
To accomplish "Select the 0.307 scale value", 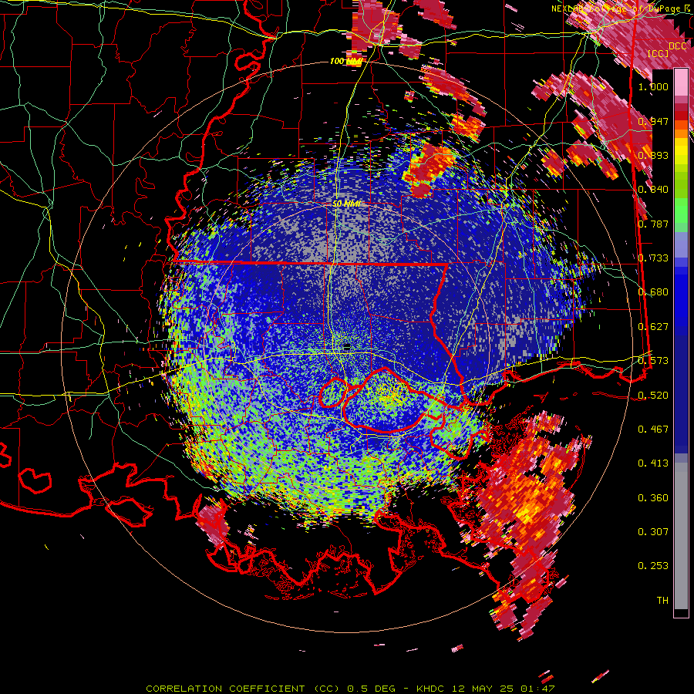I will [653, 531].
